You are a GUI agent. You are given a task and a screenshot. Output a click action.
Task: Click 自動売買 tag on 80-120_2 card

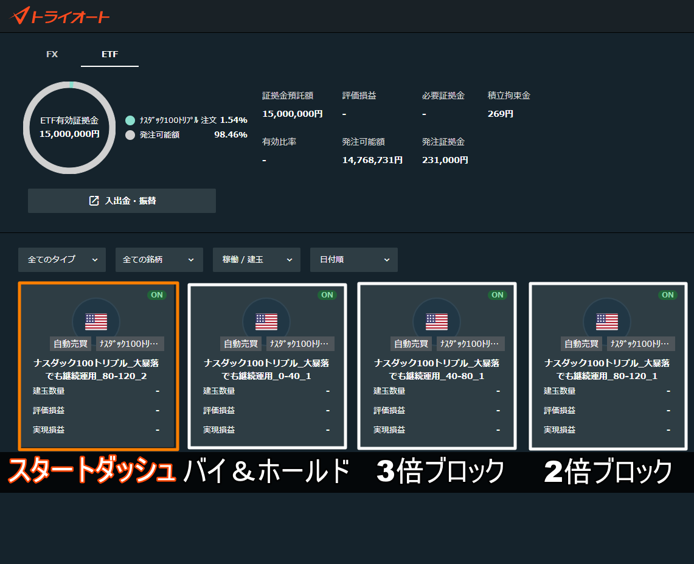71,344
